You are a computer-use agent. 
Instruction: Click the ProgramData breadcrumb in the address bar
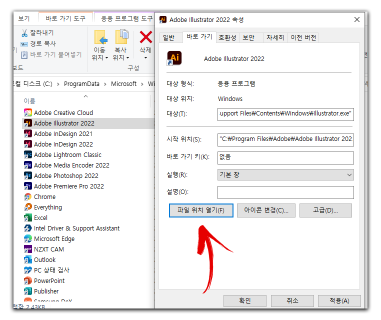pos(81,84)
